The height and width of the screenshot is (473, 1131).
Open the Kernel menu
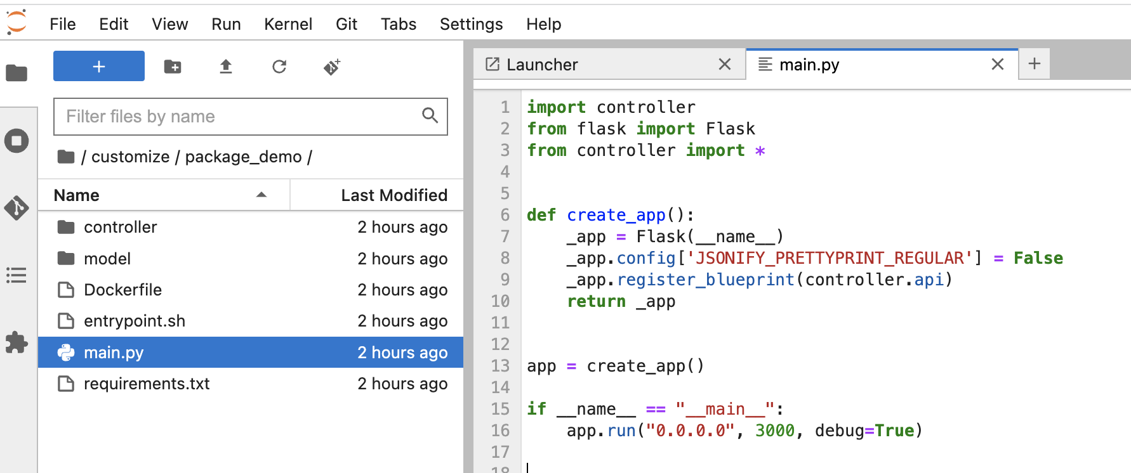tap(288, 24)
